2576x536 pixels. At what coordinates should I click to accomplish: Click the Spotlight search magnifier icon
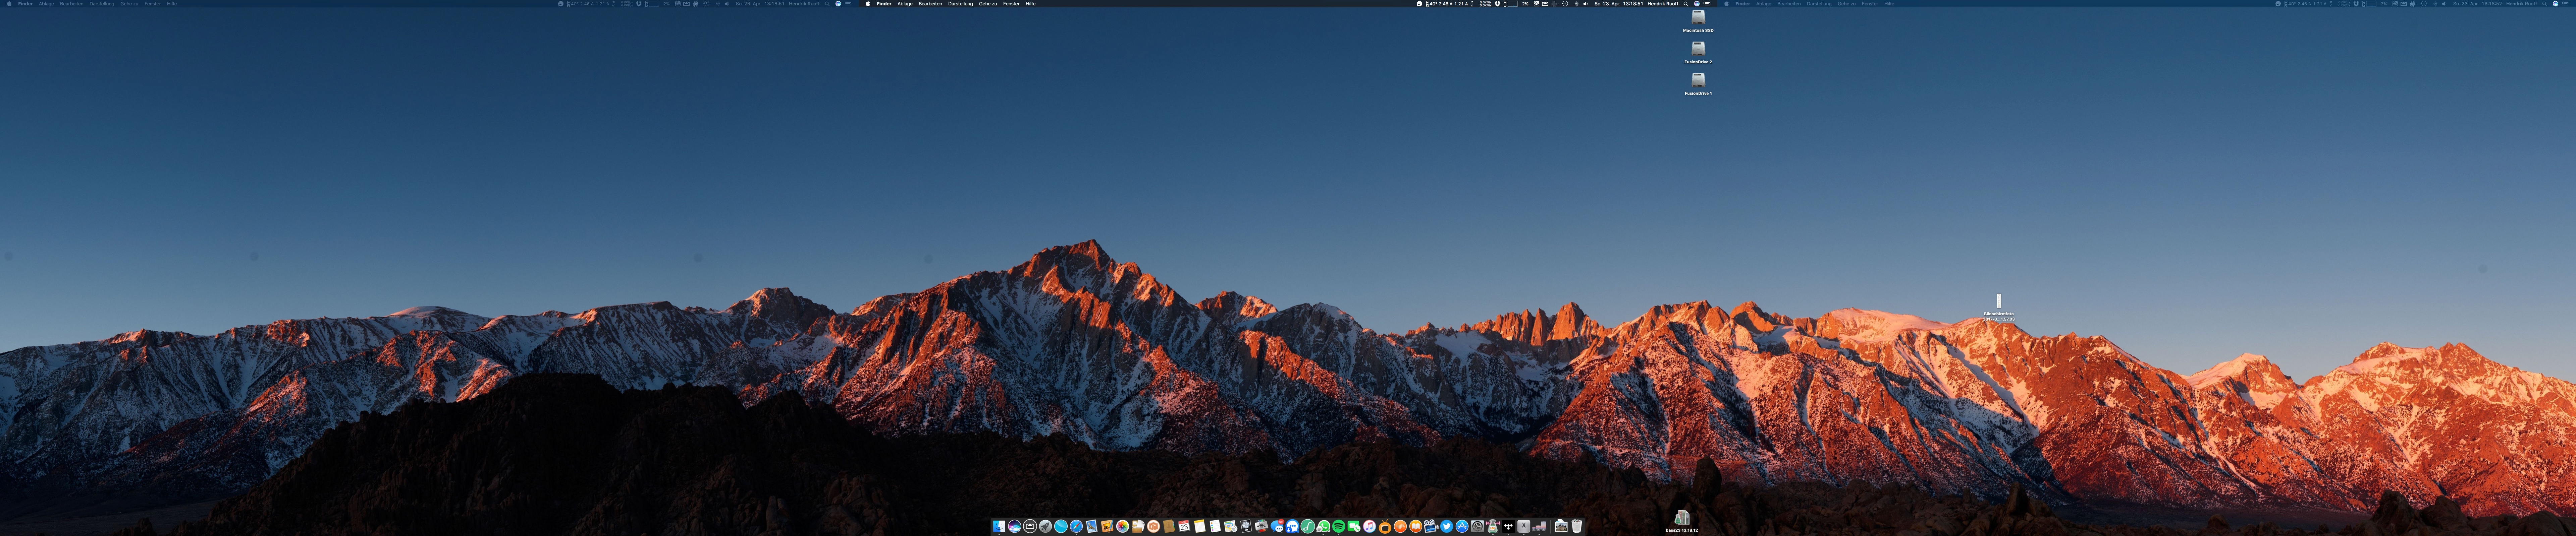[x=1686, y=4]
